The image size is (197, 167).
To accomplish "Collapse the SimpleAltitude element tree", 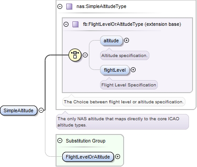I will 41,110.
